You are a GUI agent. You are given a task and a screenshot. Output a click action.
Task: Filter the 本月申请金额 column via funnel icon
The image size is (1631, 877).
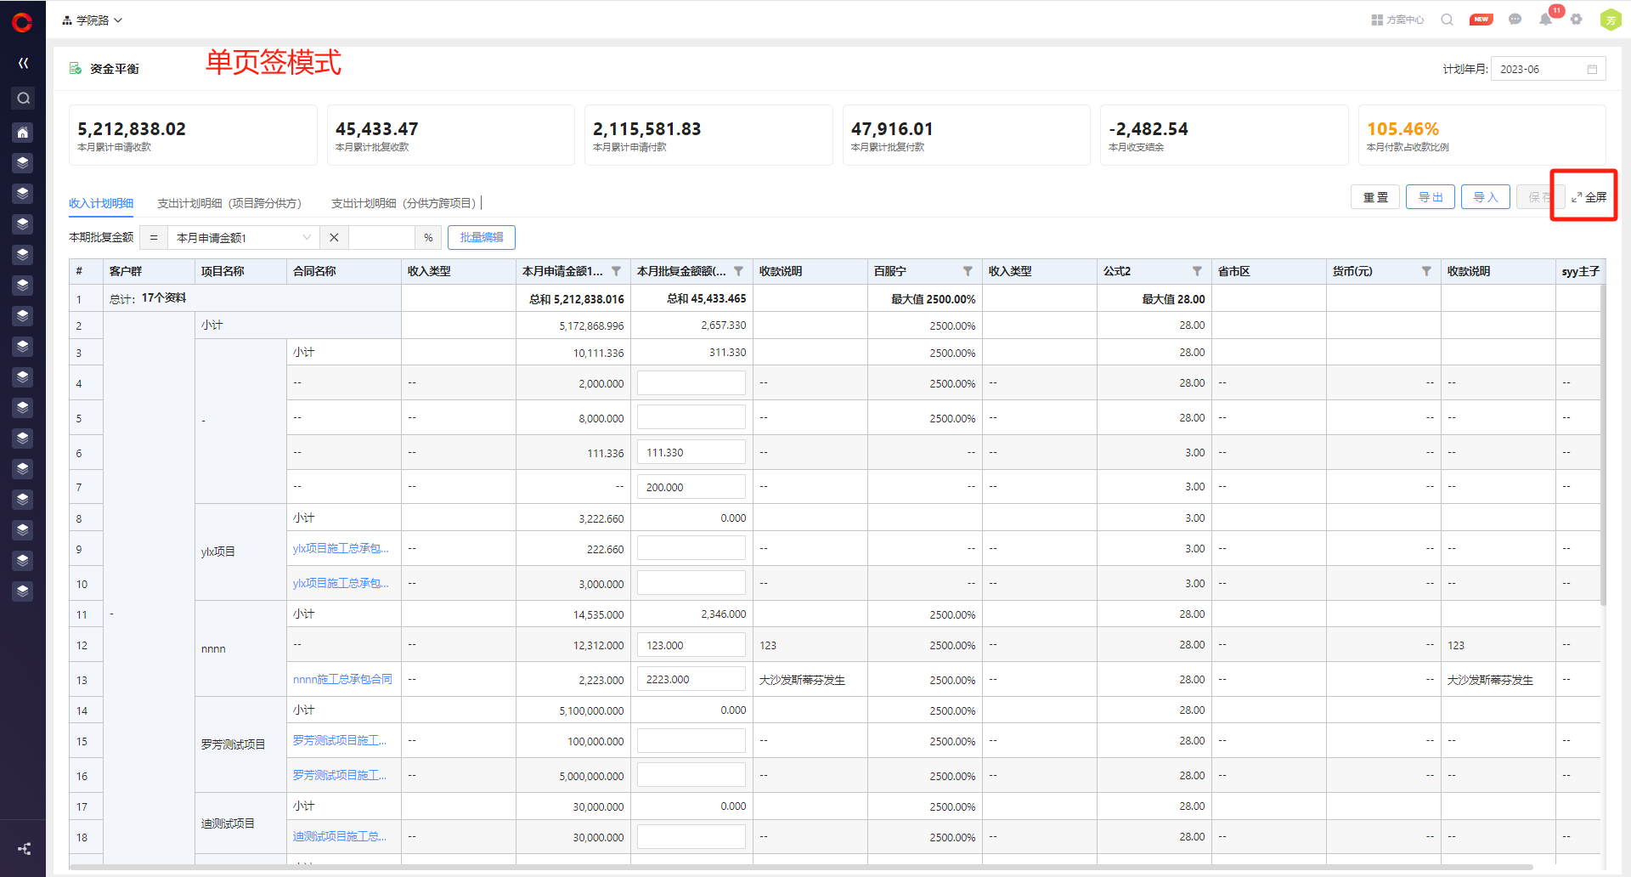click(x=616, y=271)
